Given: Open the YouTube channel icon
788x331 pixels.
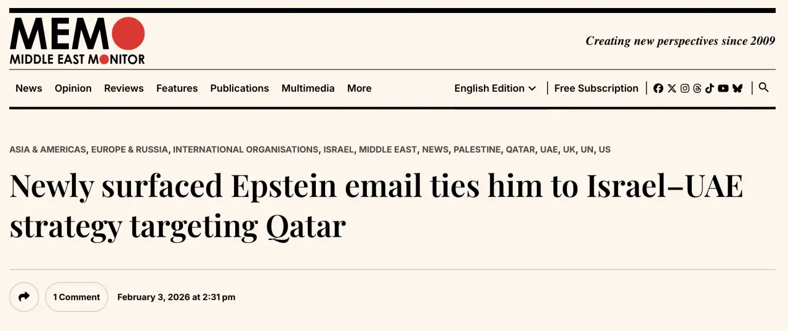Looking at the screenshot, I should (723, 89).
